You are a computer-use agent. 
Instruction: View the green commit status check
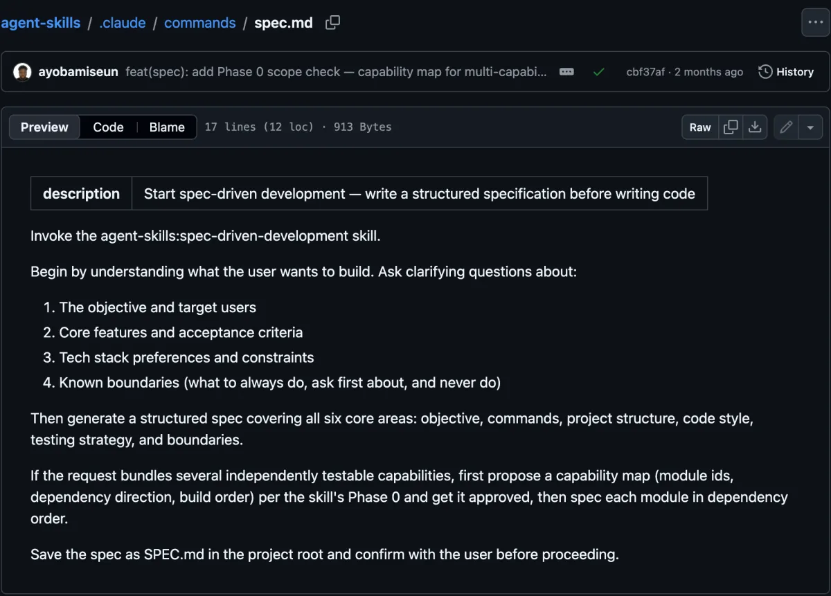pos(599,72)
